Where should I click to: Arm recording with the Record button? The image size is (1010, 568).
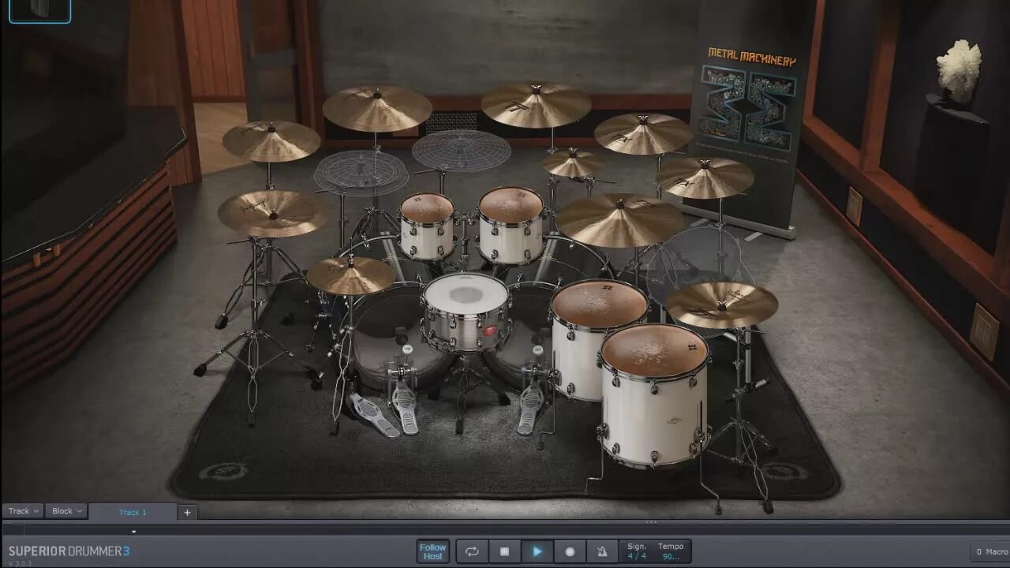click(570, 551)
